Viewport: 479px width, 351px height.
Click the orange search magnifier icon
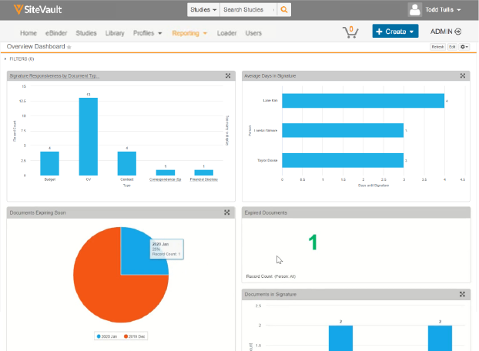285,10
